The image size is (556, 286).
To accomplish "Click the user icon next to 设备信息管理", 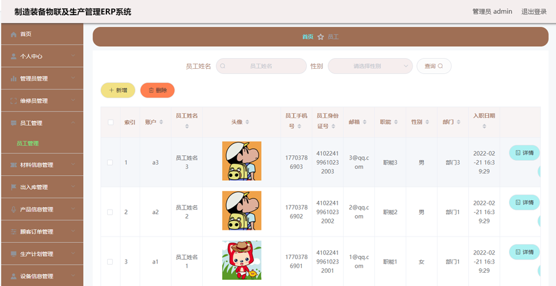I will pyautogui.click(x=14, y=277).
